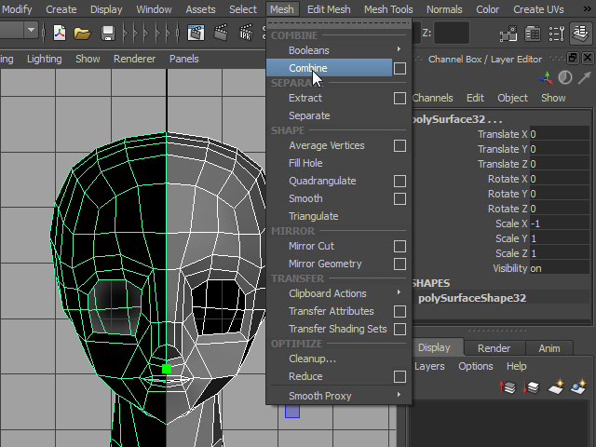This screenshot has width=596, height=447.
Task: Click the Scale X value field
Action: [x=559, y=223]
